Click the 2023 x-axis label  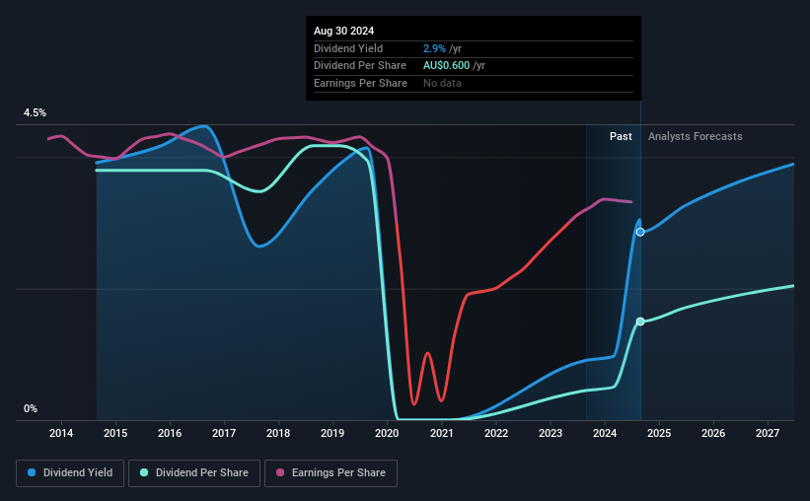click(x=551, y=433)
